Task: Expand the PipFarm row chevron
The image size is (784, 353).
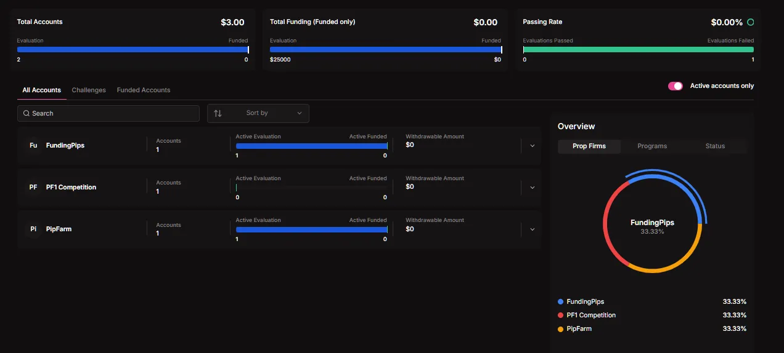Action: pos(533,229)
